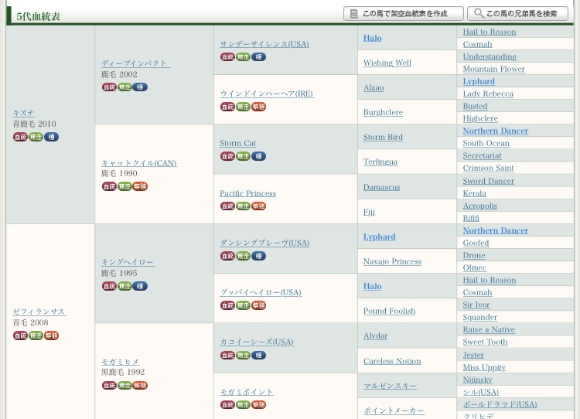580x419 pixels.
Task: Open the Wishing Well link
Action: click(387, 63)
